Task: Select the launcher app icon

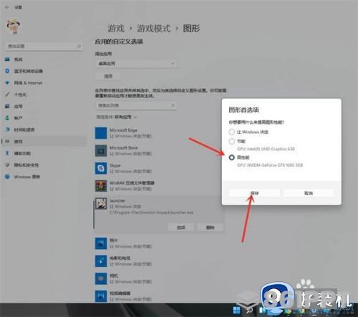Action: [101, 203]
